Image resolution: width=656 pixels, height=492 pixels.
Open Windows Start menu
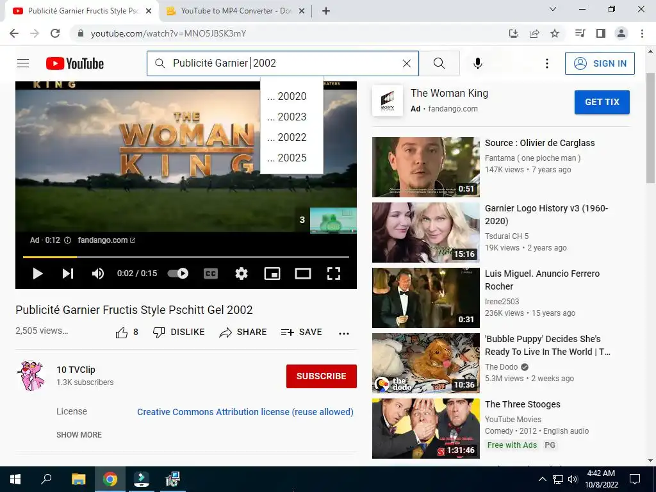tap(15, 479)
